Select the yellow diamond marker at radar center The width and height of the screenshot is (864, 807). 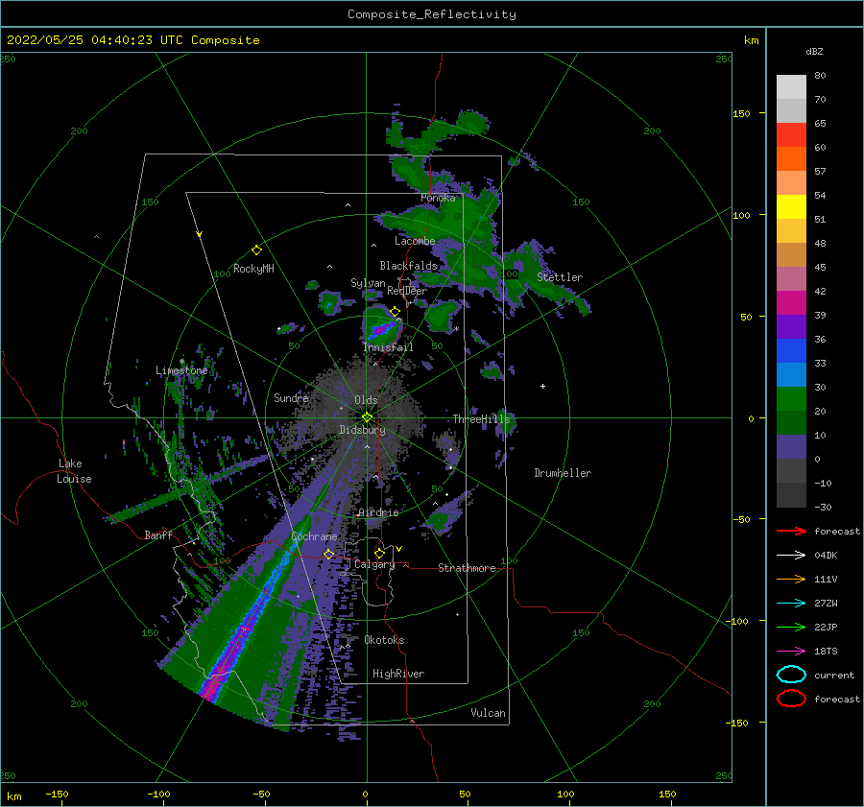367,417
